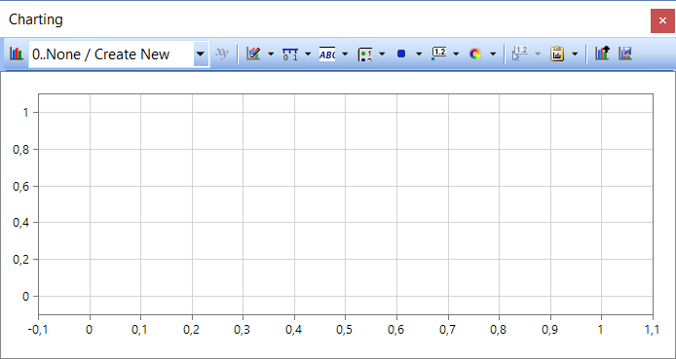The height and width of the screenshot is (359, 676).
Task: Click the bar chart icon left of combo box
Action: 17,54
